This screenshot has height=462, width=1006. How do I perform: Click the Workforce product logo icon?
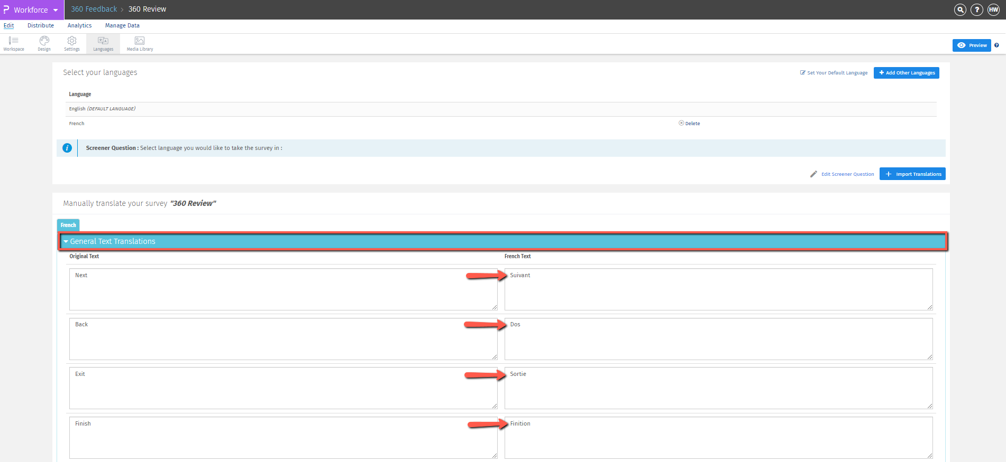(6, 10)
